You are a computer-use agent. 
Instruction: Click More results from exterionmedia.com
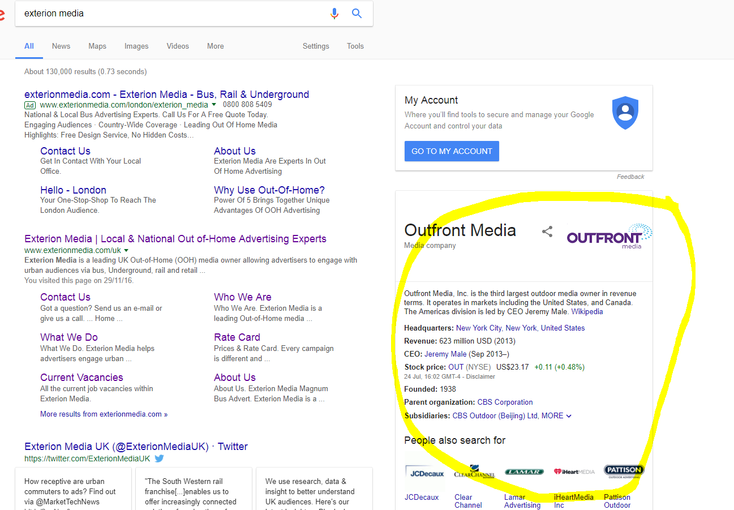pyautogui.click(x=104, y=414)
